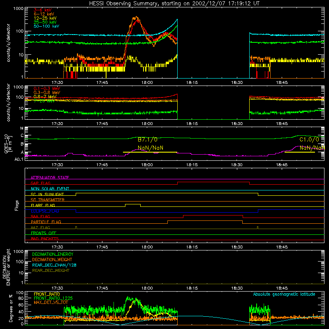Viewport: 329px width, 329px height.
Task: Select the NON_SOLAR_EVENT flag label
Action: [50, 189]
